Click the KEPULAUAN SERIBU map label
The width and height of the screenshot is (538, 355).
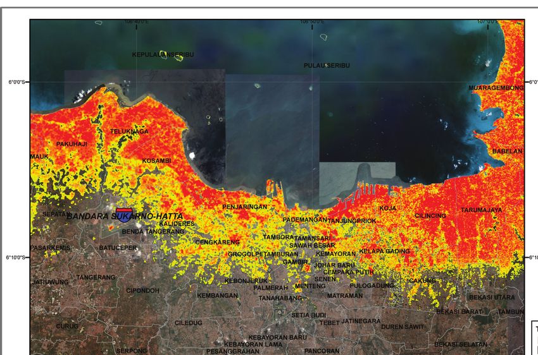point(163,55)
